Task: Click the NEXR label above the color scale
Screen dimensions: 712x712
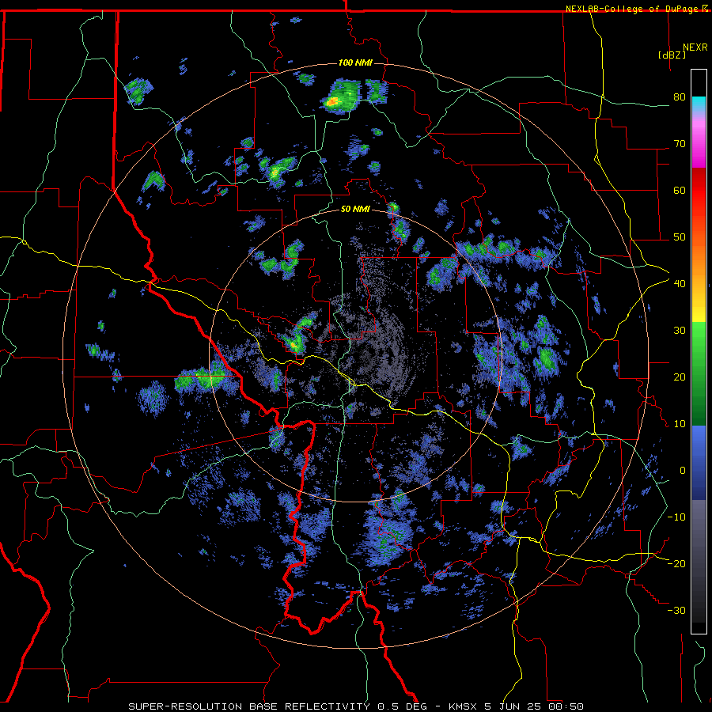Action: pos(695,47)
